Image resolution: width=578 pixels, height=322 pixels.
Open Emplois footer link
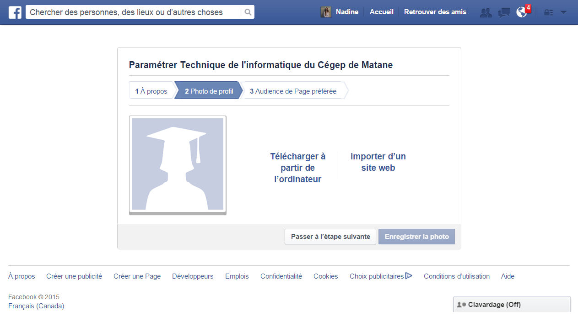237,276
